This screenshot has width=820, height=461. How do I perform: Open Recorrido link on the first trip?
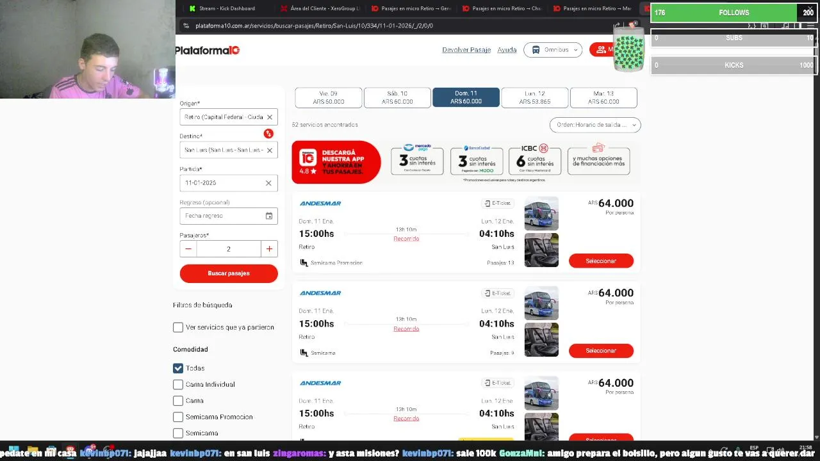tap(406, 239)
